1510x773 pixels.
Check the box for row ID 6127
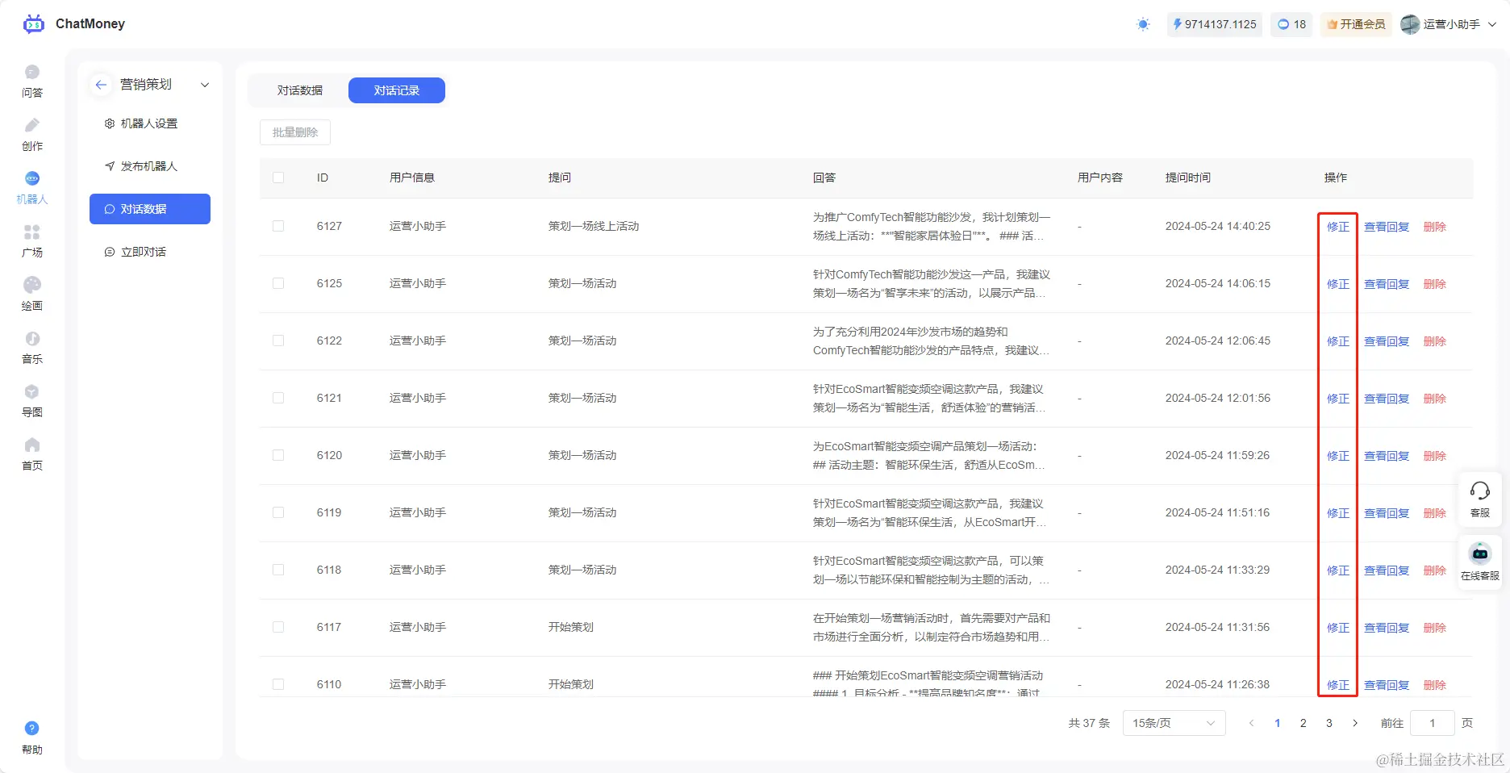point(278,226)
